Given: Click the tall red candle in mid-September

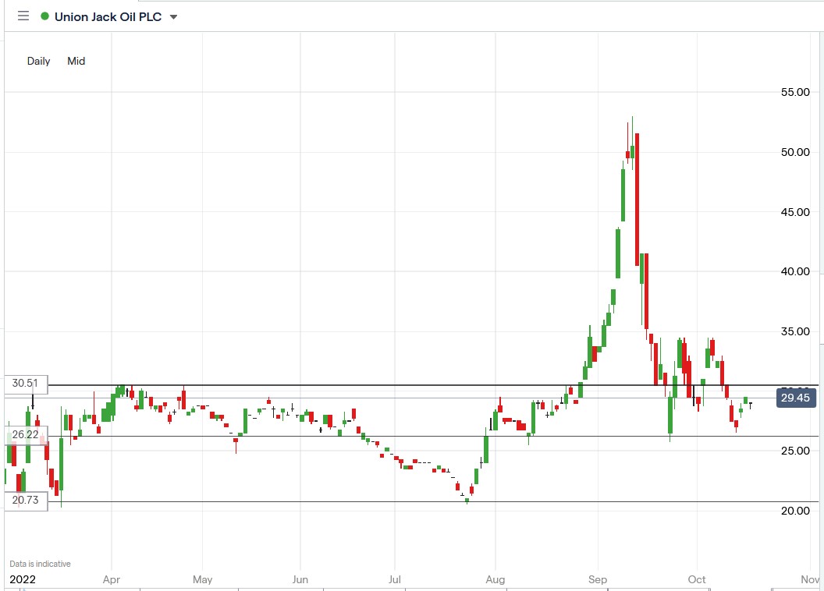Looking at the screenshot, I should pyautogui.click(x=636, y=195).
